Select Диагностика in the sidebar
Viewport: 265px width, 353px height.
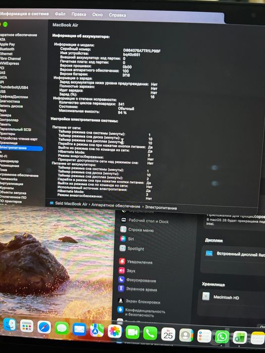click(10, 101)
